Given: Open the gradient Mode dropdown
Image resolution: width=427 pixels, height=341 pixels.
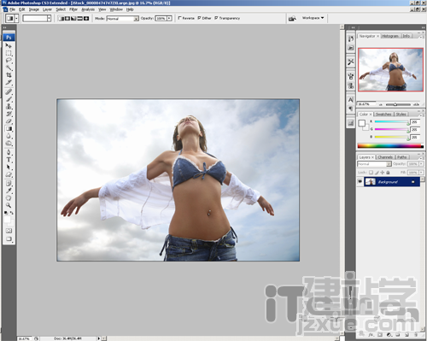Looking at the screenshot, I should click(123, 19).
